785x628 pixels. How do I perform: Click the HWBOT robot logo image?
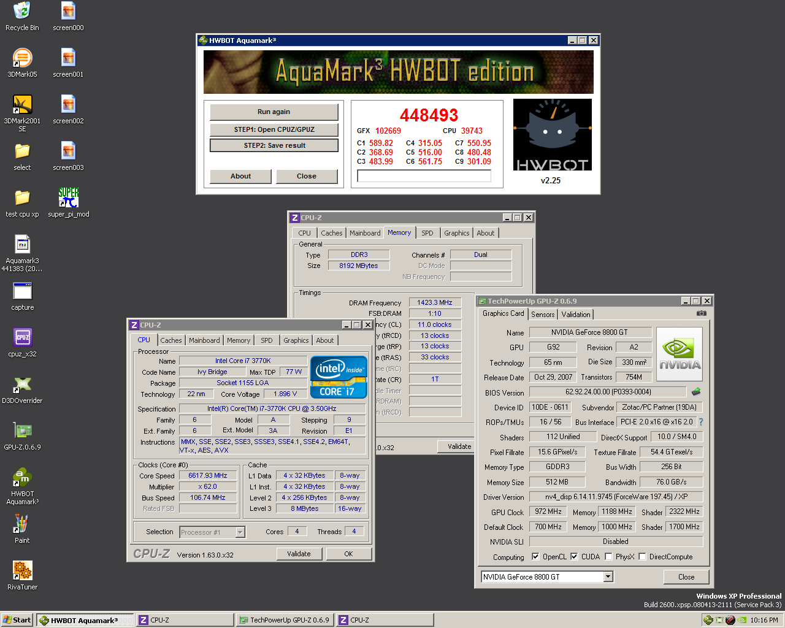coord(553,135)
